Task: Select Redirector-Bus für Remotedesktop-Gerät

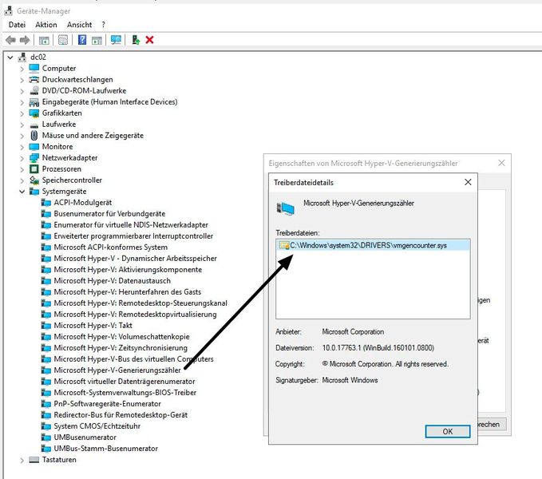Action: coord(121,414)
